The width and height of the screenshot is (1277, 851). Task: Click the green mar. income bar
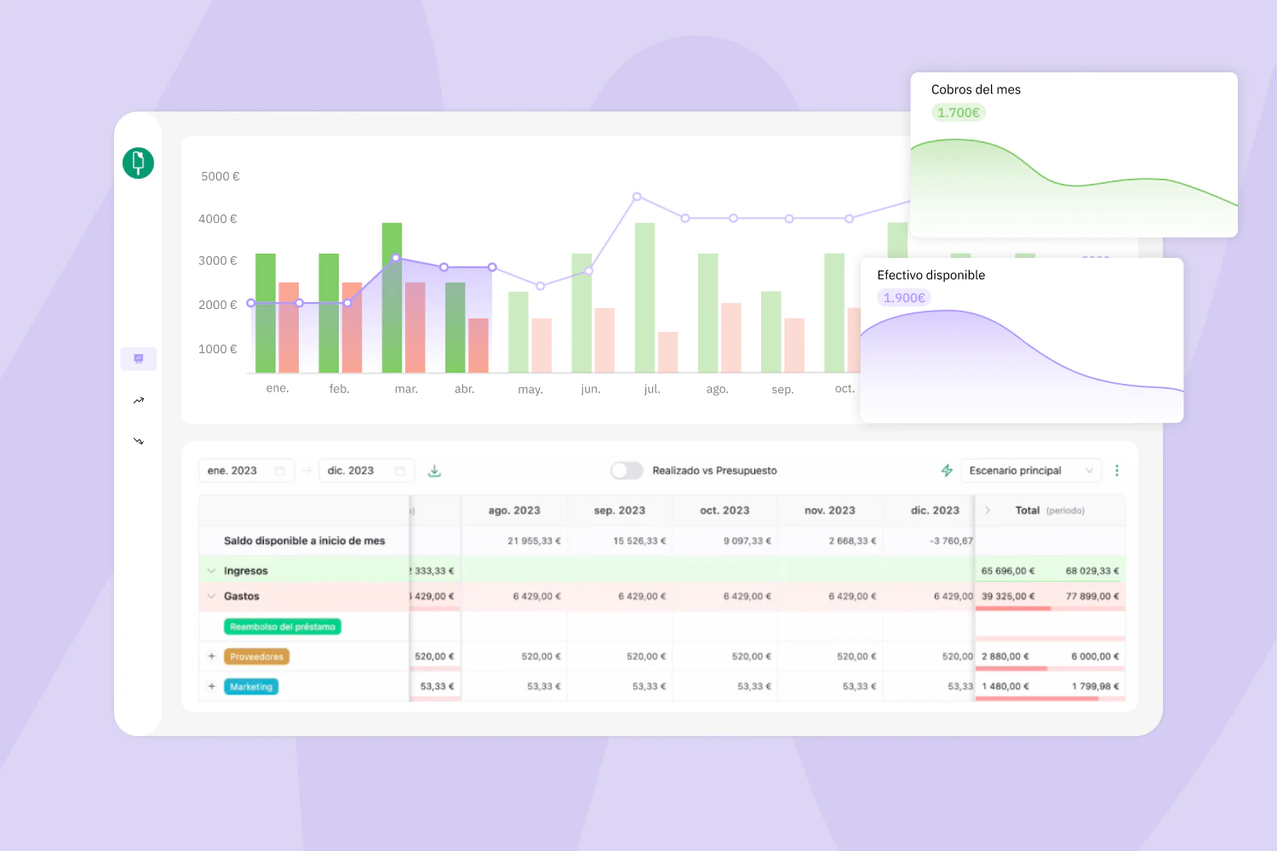[392, 298]
